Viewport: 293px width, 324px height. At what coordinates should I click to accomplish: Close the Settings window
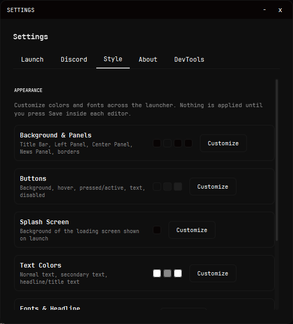tap(280, 10)
